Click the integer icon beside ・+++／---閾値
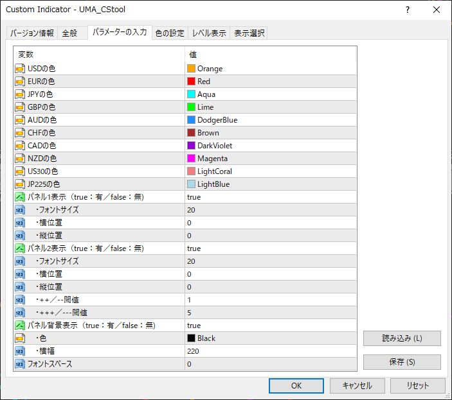The image size is (452, 400). tap(20, 313)
